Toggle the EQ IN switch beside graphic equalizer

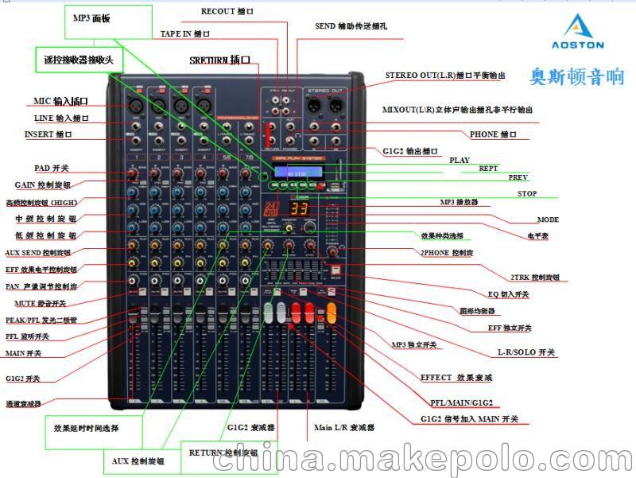335,270
